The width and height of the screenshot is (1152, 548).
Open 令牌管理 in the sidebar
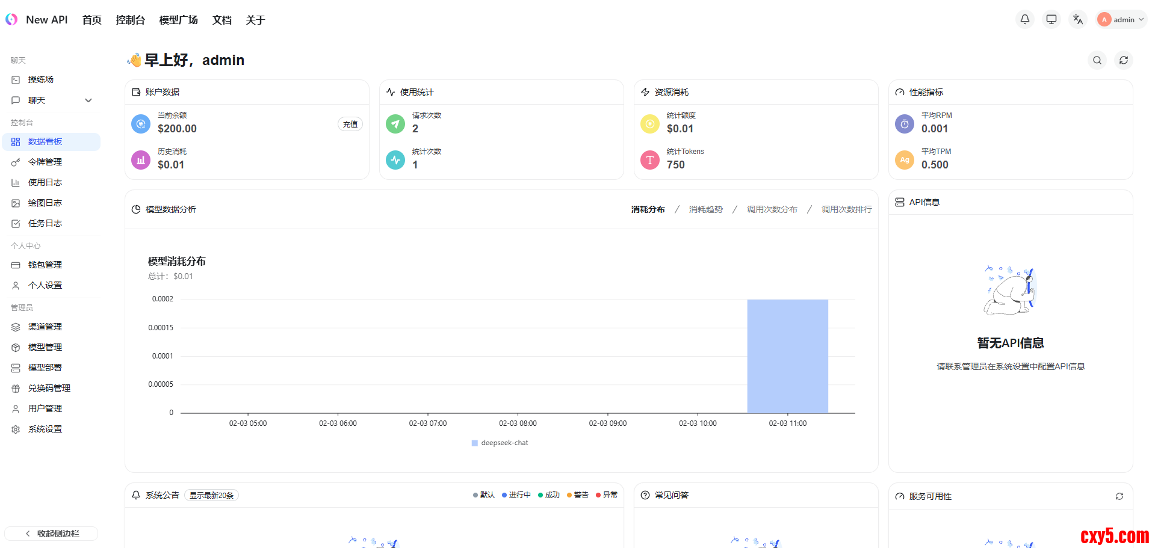pos(45,162)
